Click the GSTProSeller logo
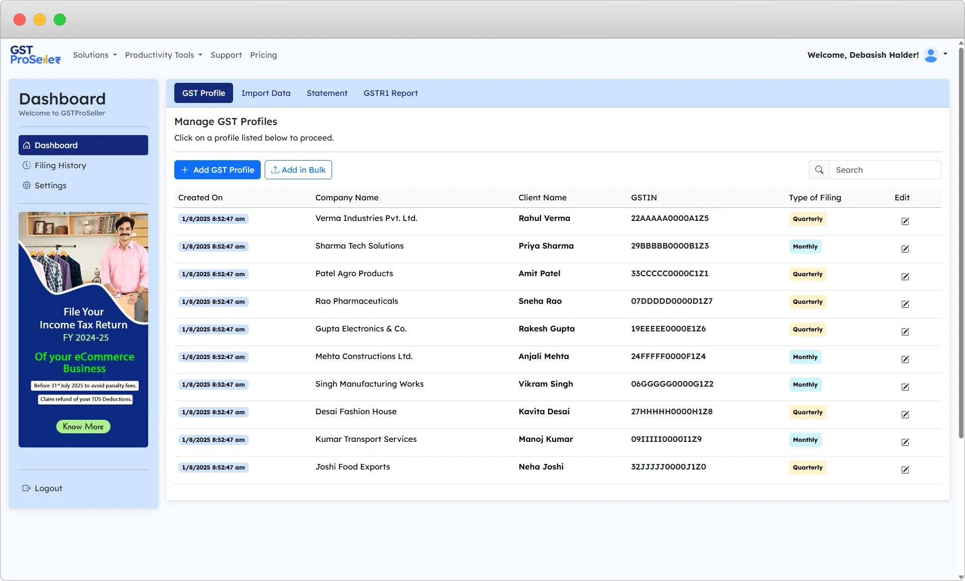This screenshot has height=581, width=965. click(35, 55)
